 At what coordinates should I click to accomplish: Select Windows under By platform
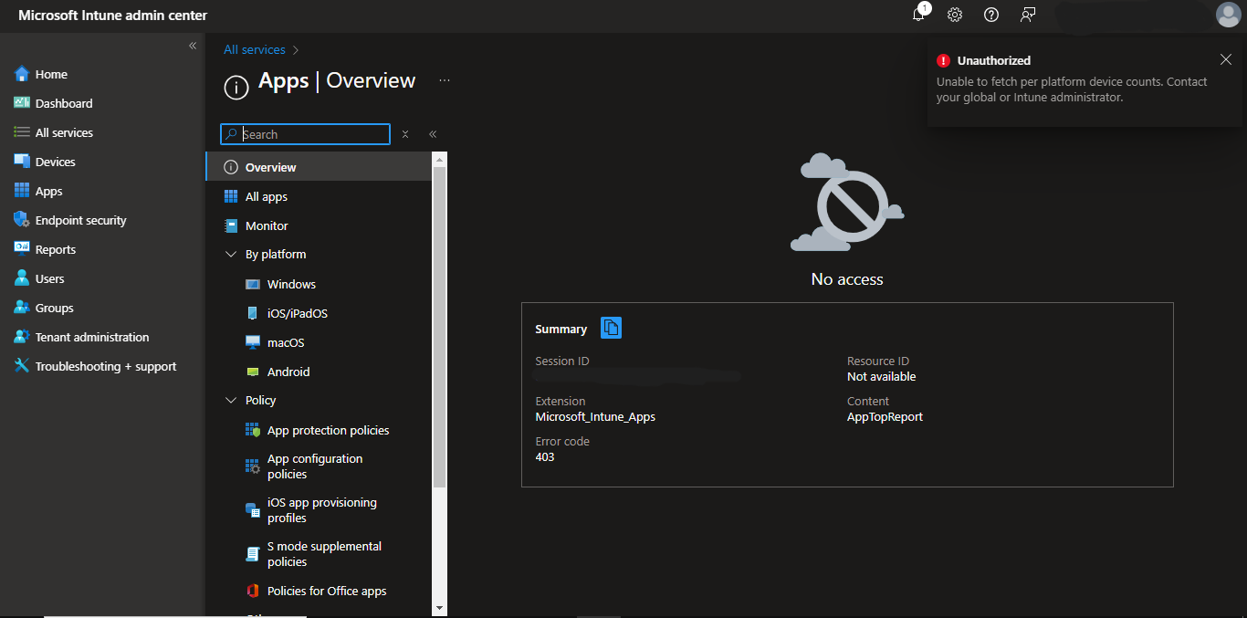pyautogui.click(x=290, y=284)
